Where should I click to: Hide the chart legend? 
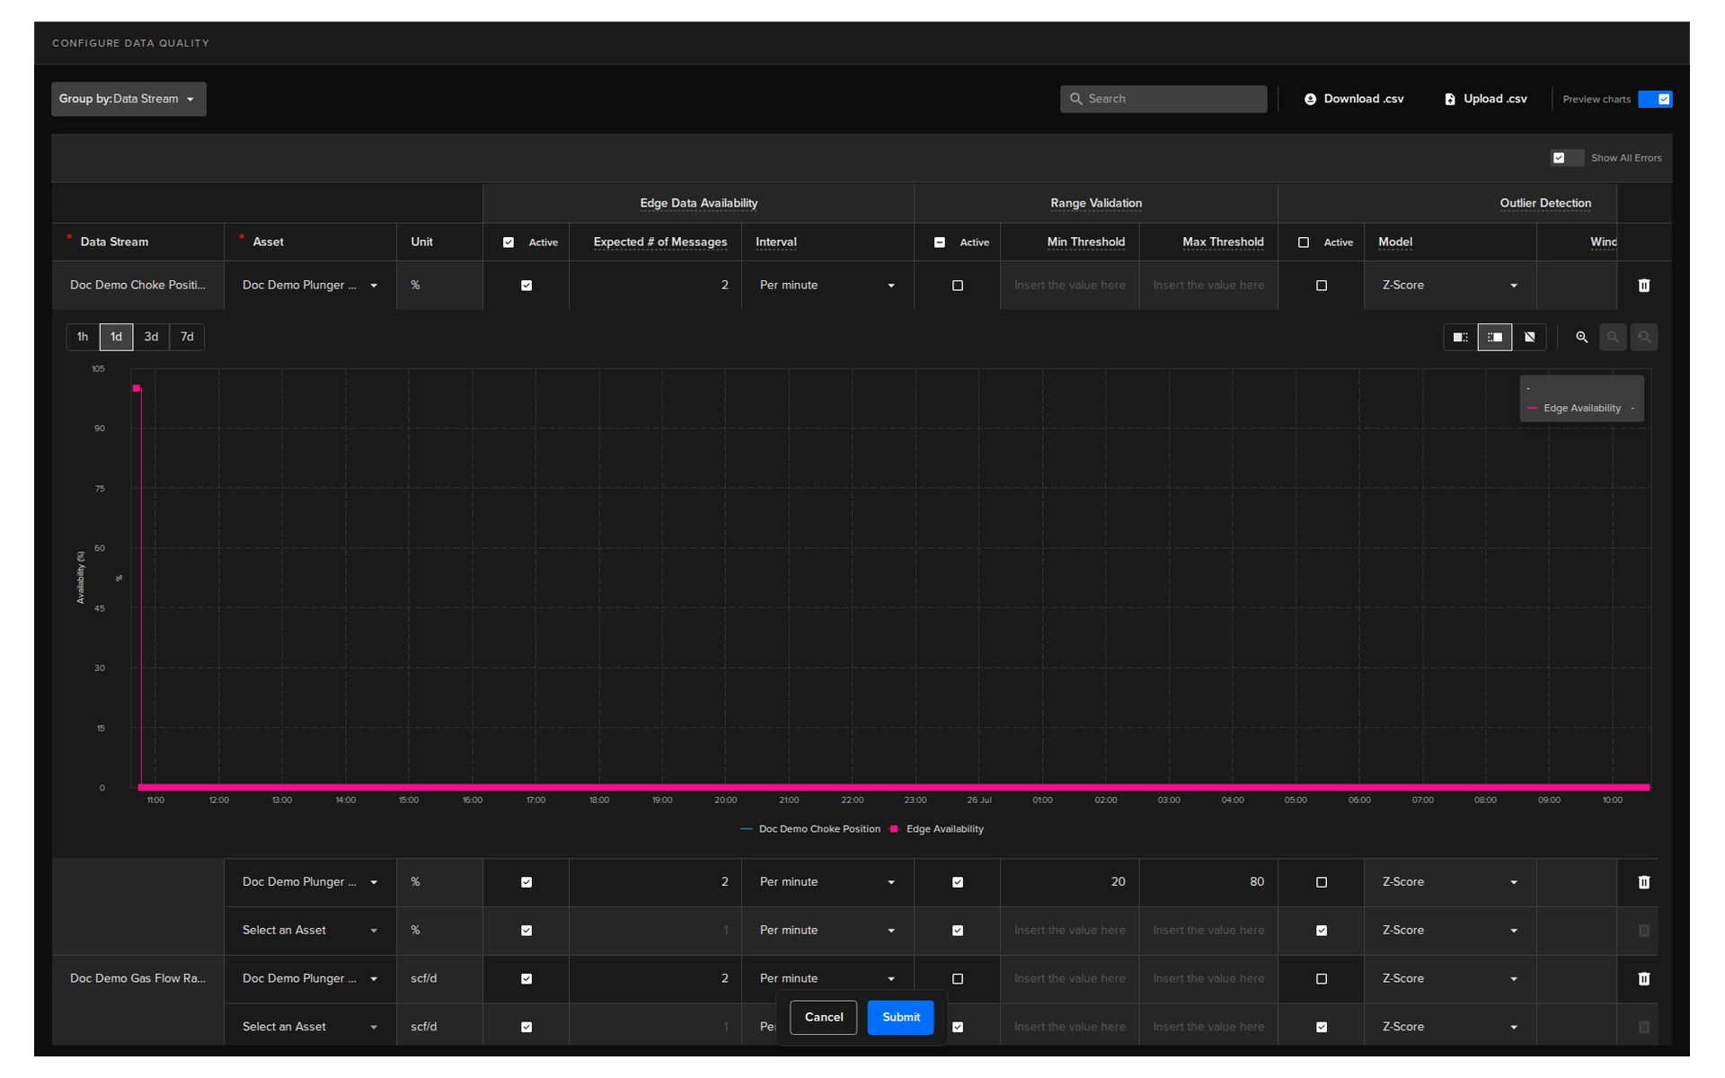coord(1529,337)
